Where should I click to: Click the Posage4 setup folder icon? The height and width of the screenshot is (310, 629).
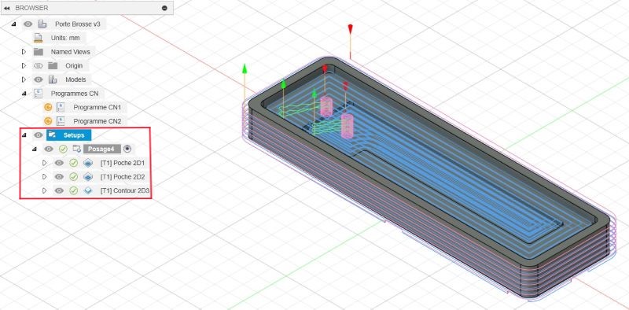click(x=76, y=149)
